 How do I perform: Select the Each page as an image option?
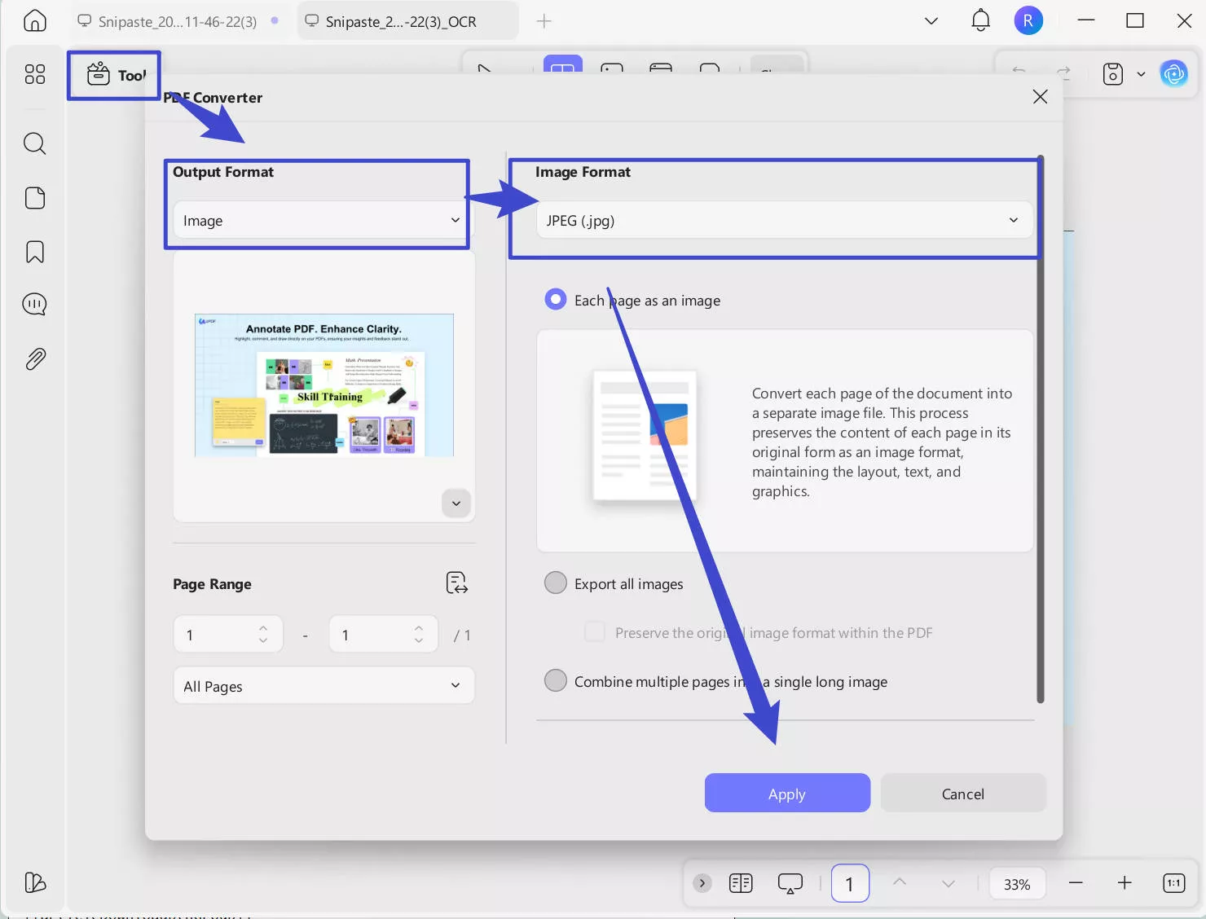tap(555, 299)
